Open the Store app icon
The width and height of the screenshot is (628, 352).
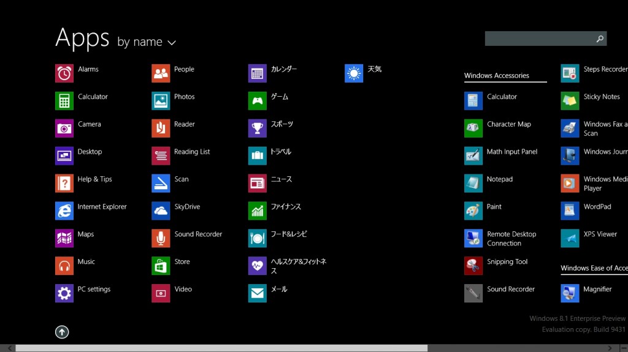pyautogui.click(x=161, y=266)
